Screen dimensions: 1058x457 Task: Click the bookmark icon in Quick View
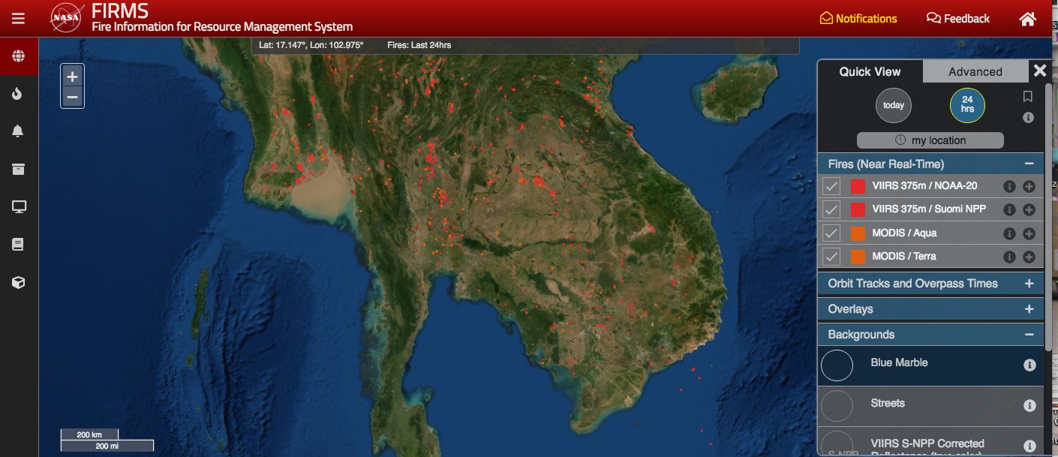point(1028,96)
